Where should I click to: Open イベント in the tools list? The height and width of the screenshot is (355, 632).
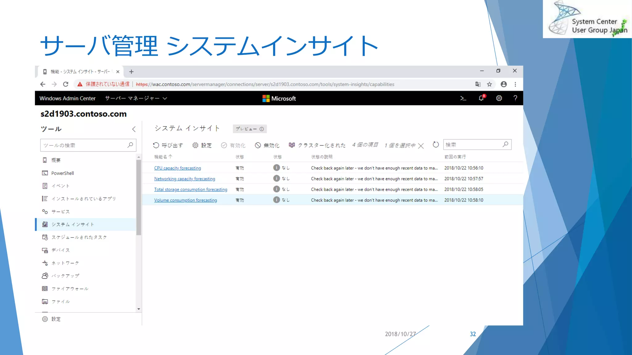(85, 186)
